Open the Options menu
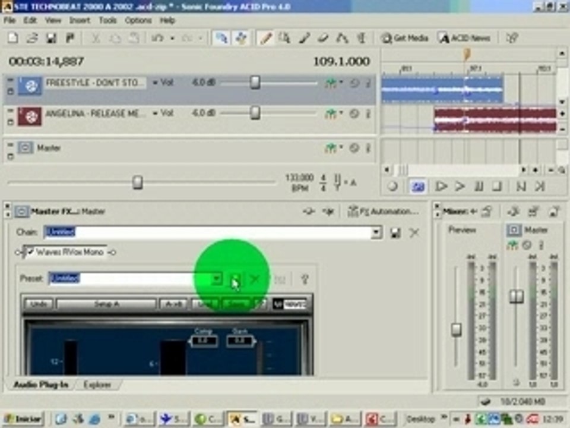Screen dimensions: 570x428 (x=138, y=20)
